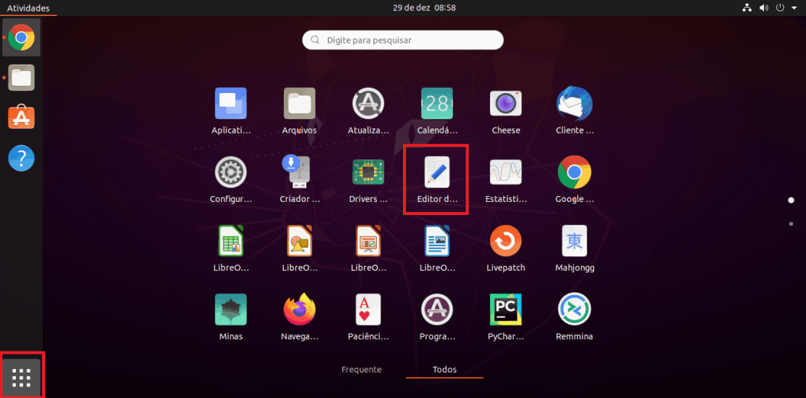The width and height of the screenshot is (806, 398).
Task: Launch LibreOffice Writer document icon
Action: [x=437, y=240]
